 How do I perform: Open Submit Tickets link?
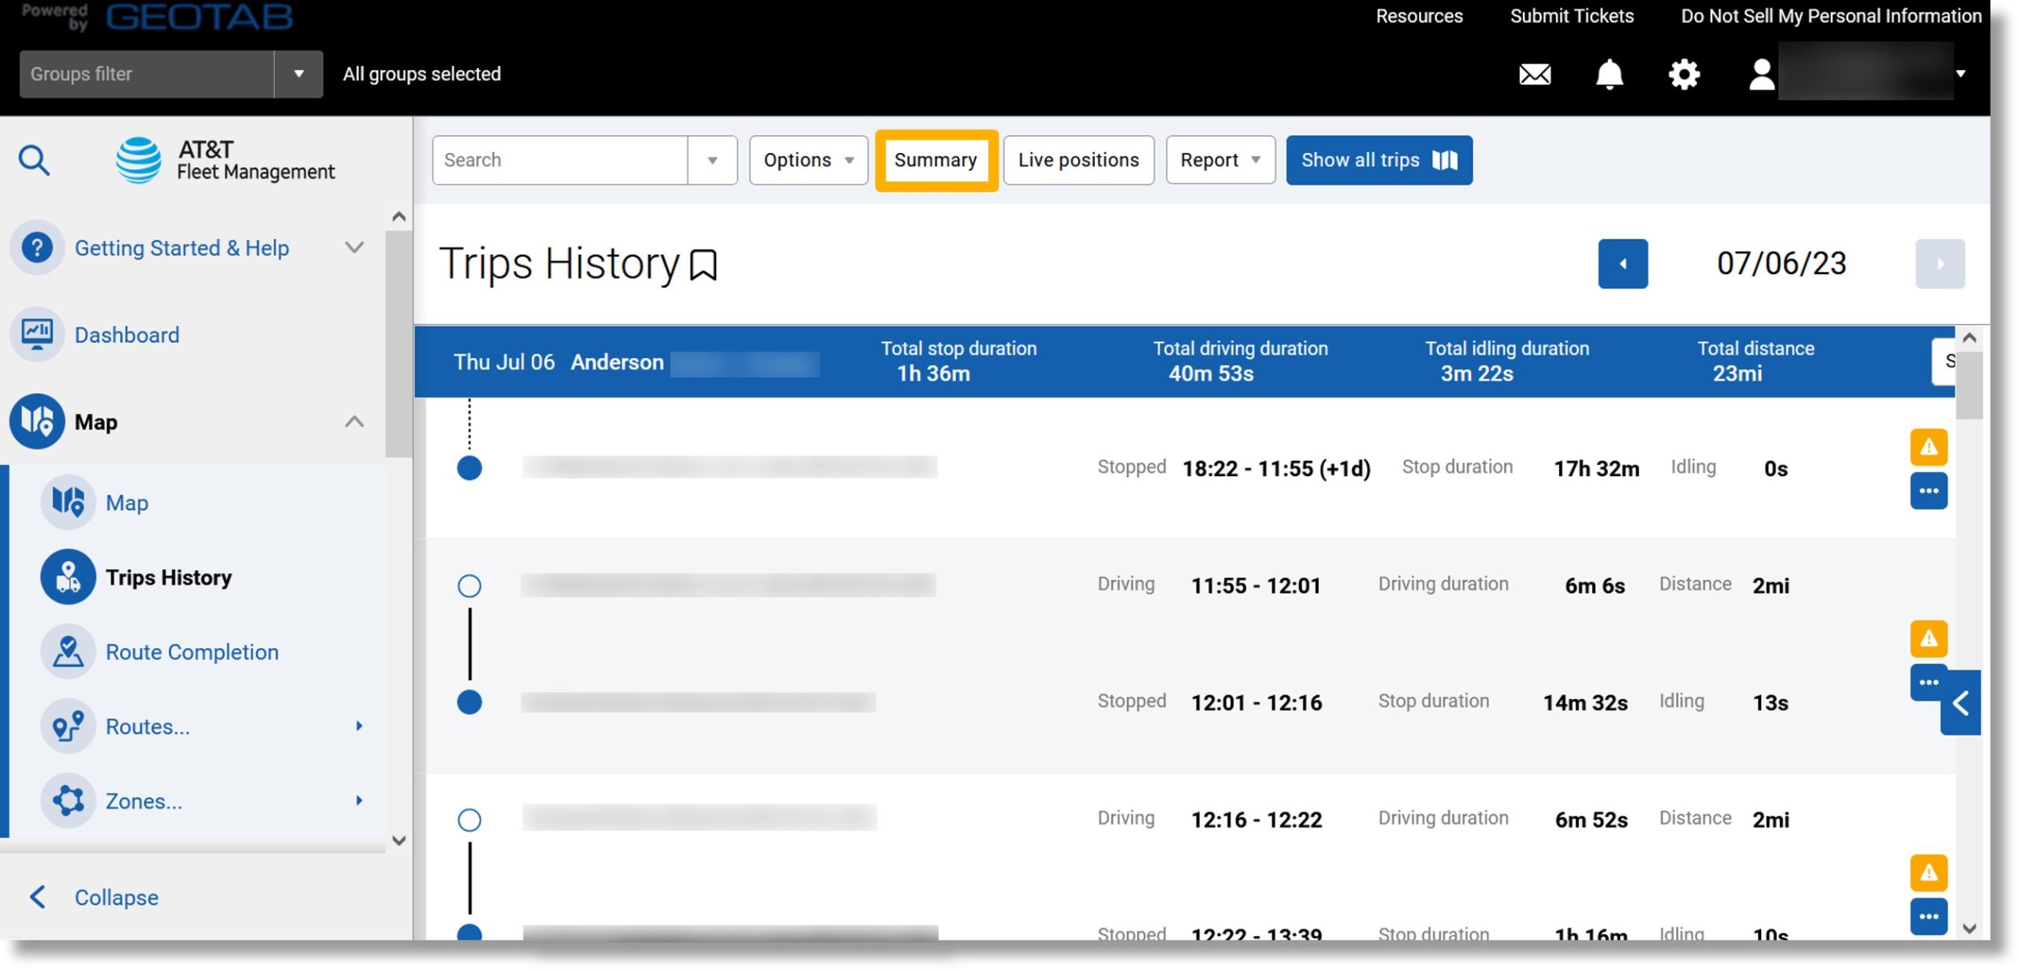pos(1571,16)
